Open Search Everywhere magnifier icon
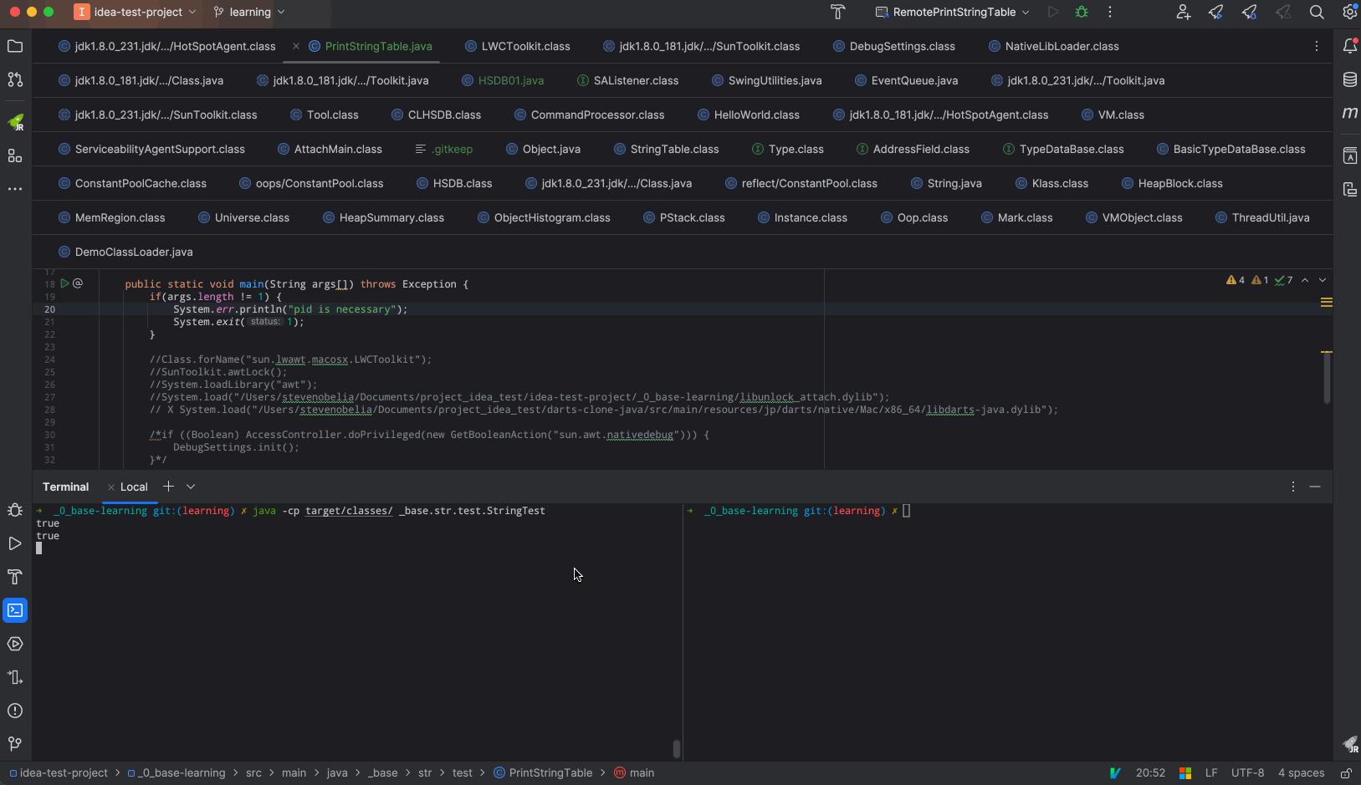1361x785 pixels. [x=1317, y=12]
